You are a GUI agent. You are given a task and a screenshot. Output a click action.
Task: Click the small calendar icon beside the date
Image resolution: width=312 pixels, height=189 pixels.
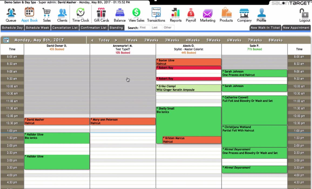(6, 40)
